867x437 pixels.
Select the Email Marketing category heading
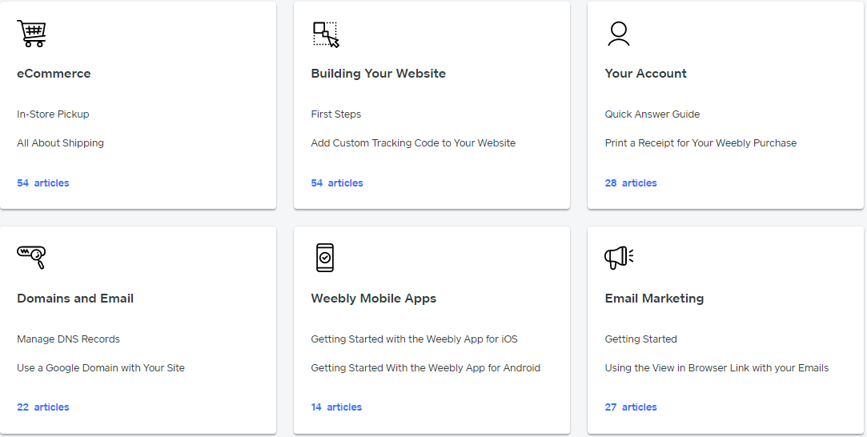(x=654, y=299)
